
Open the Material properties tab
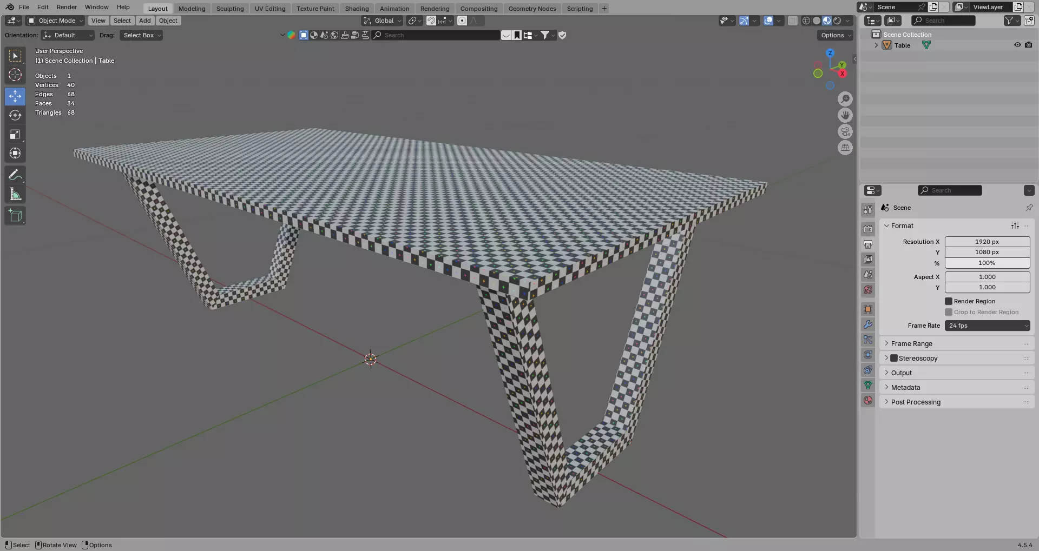pyautogui.click(x=868, y=400)
